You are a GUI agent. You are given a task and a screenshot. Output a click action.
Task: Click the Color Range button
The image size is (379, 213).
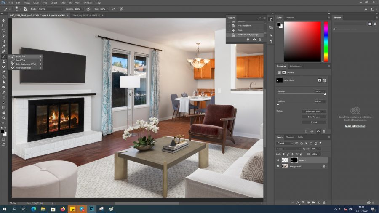click(314, 117)
